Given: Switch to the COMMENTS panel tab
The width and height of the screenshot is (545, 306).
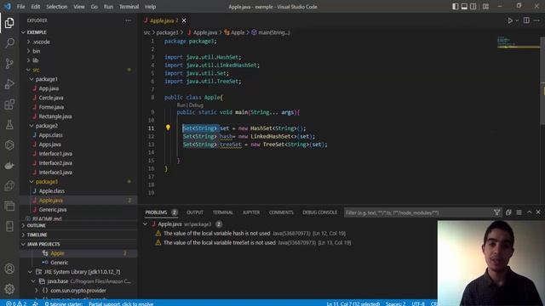Looking at the screenshot, I should [x=281, y=212].
